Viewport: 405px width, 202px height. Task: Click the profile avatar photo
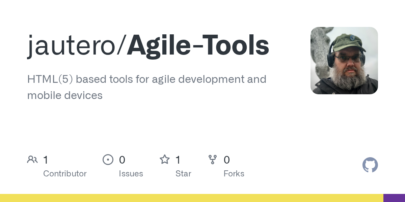344,61
